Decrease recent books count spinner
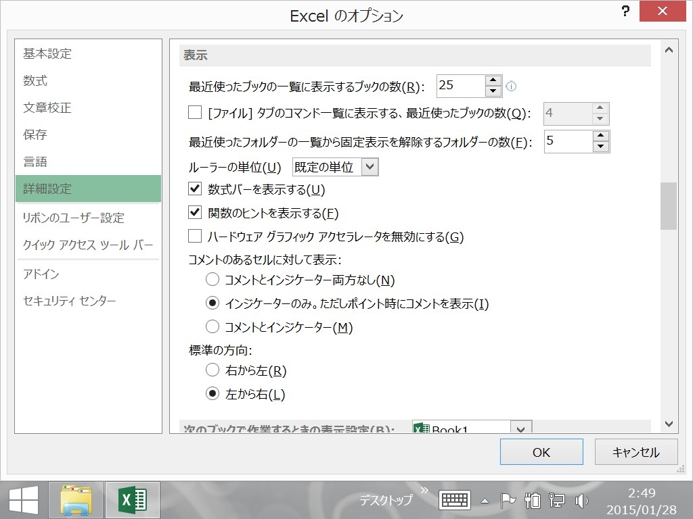 coord(493,91)
